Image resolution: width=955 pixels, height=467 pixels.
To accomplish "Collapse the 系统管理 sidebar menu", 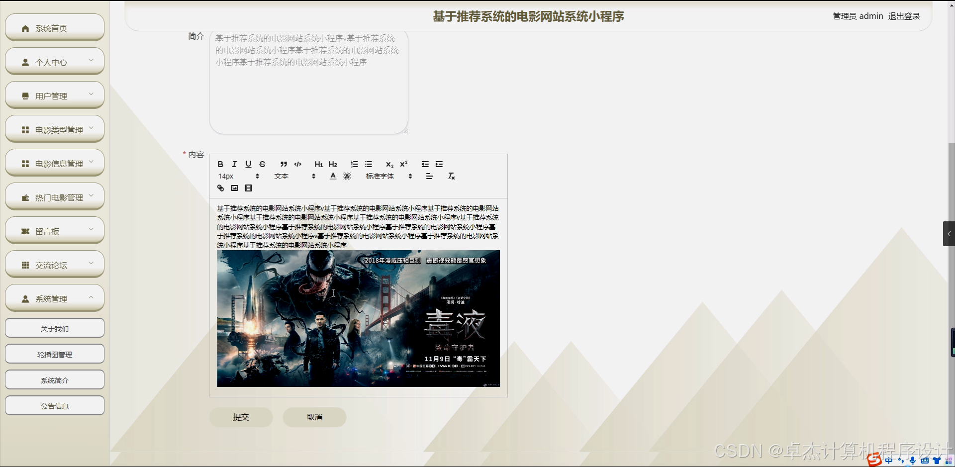I will click(x=55, y=298).
